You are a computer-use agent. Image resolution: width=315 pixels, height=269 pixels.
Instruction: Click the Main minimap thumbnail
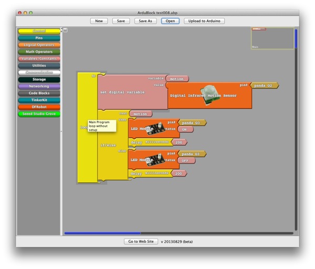click(x=272, y=38)
